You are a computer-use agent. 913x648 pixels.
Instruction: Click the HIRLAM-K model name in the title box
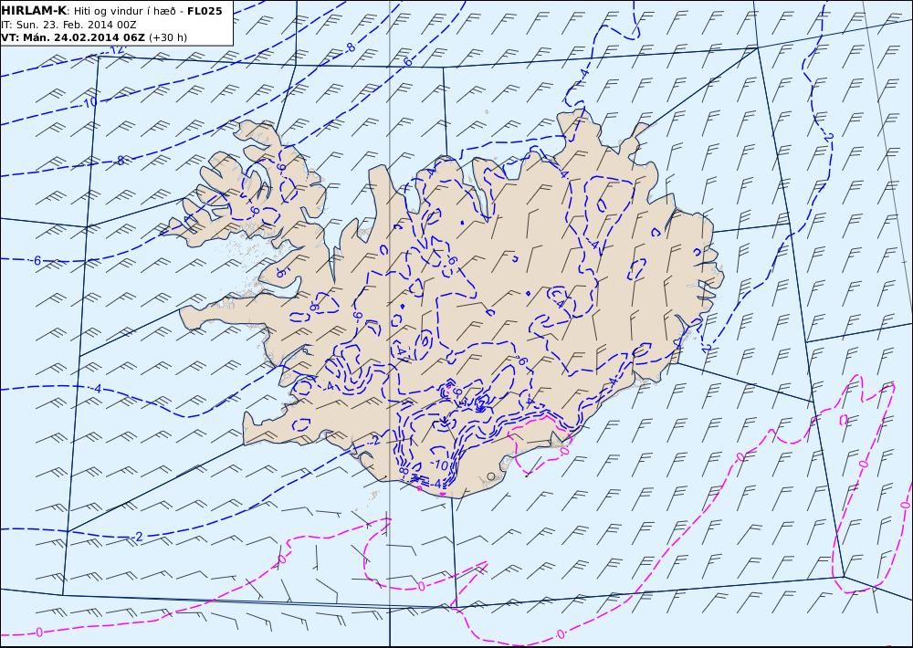[35, 11]
